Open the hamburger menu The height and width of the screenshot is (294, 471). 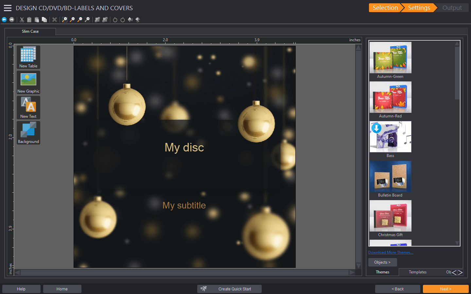click(8, 8)
